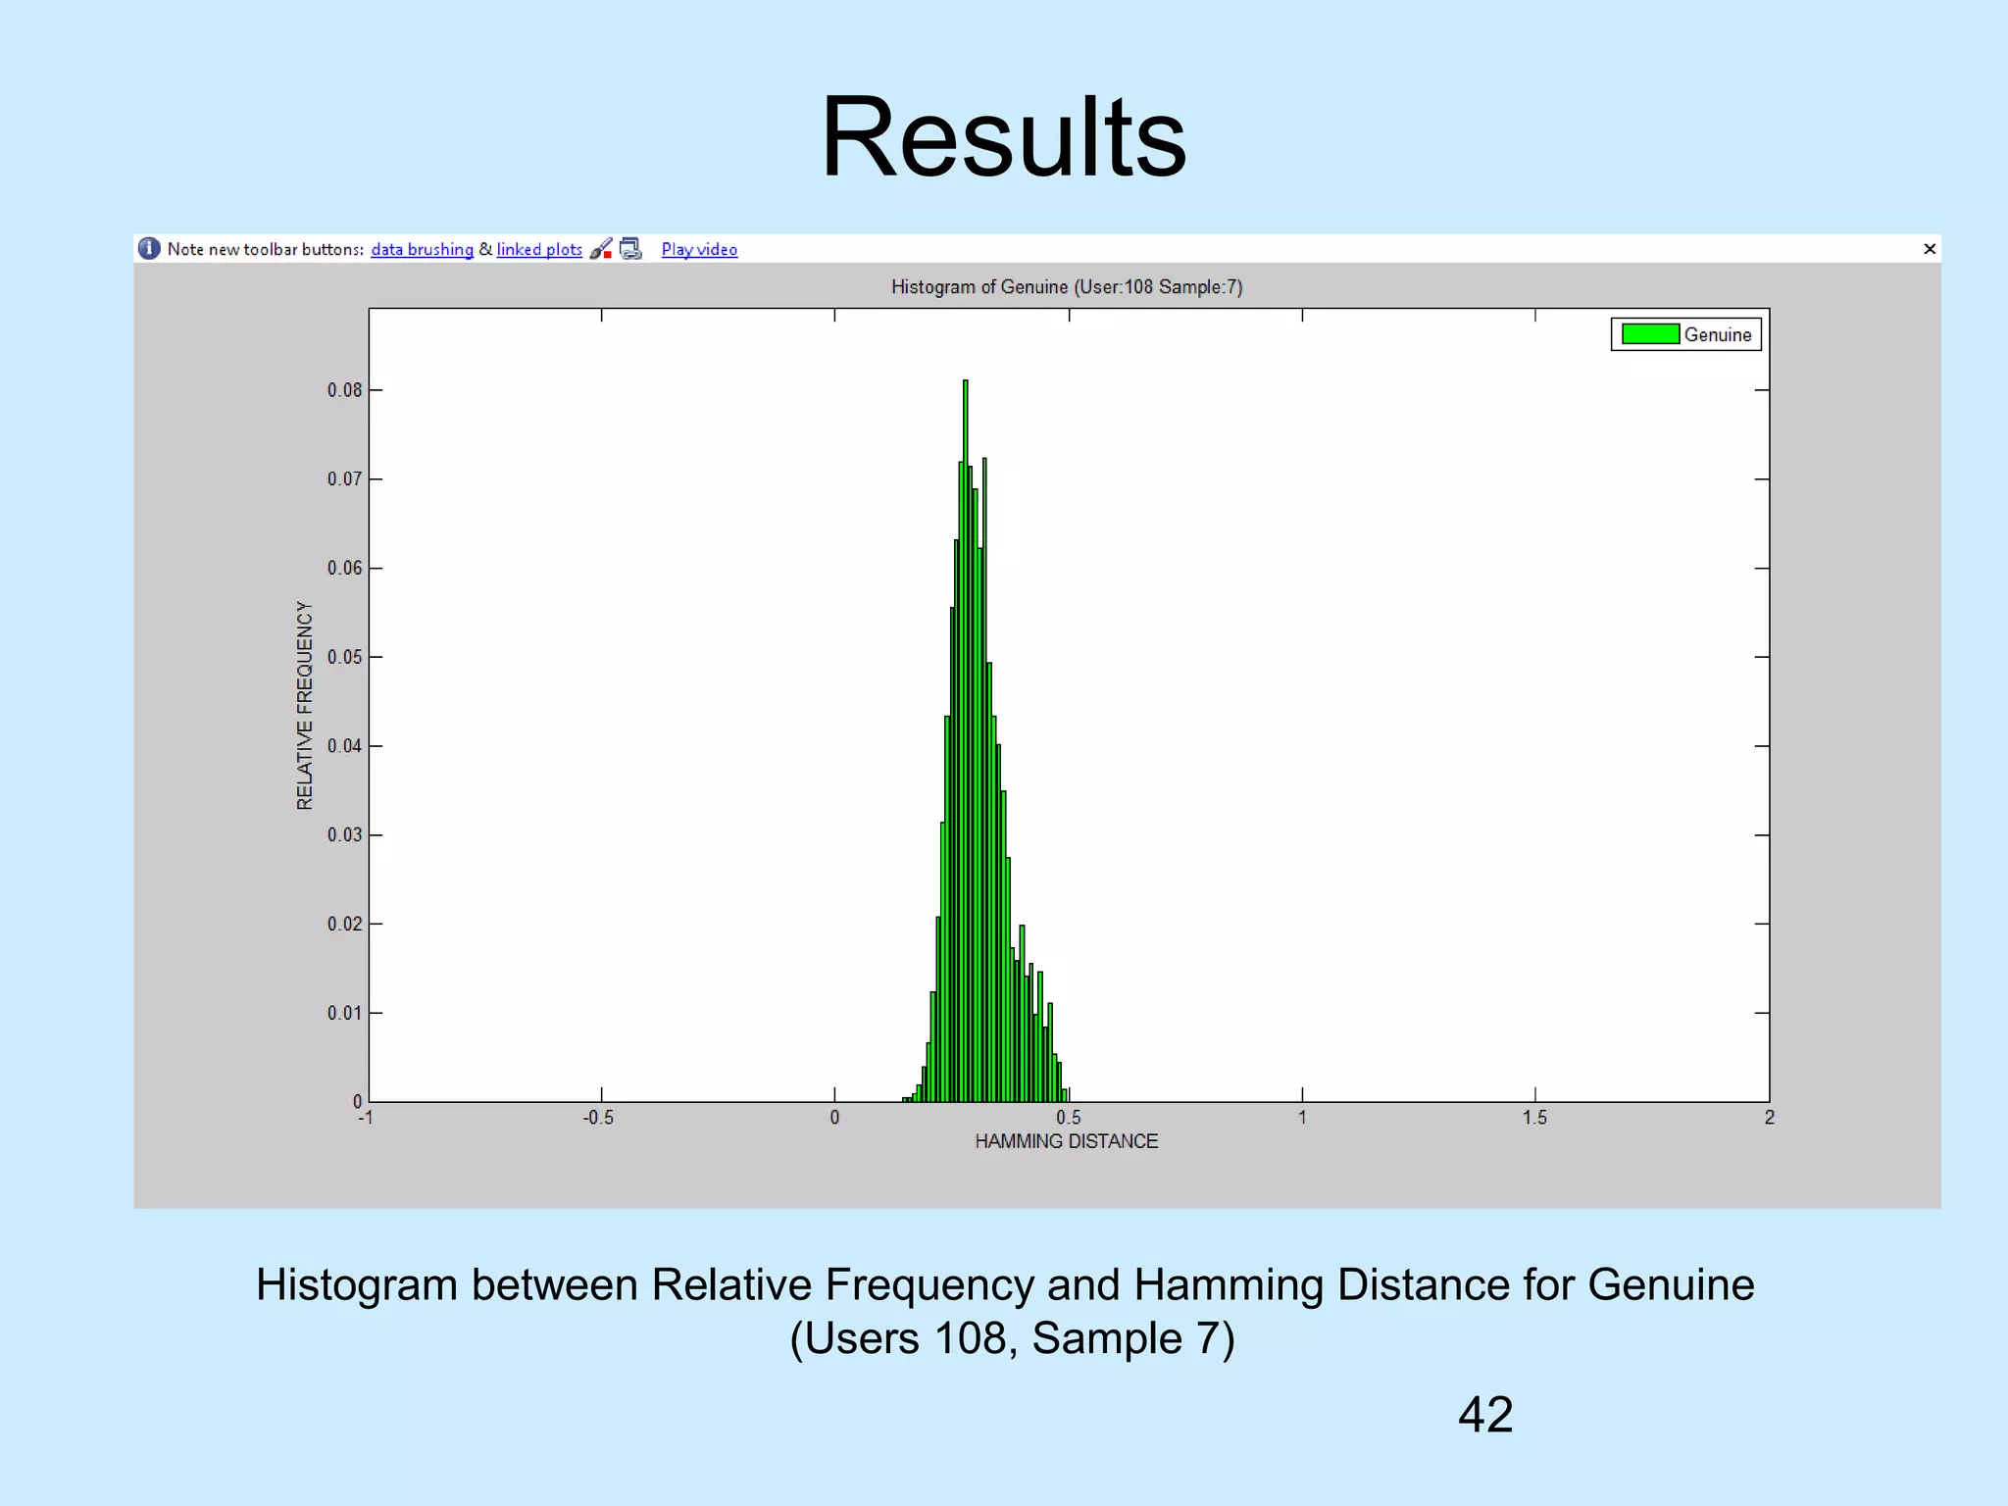The height and width of the screenshot is (1506, 2008).
Task: Click the RELATIVE FREQUENCY axis label
Action: 305,706
